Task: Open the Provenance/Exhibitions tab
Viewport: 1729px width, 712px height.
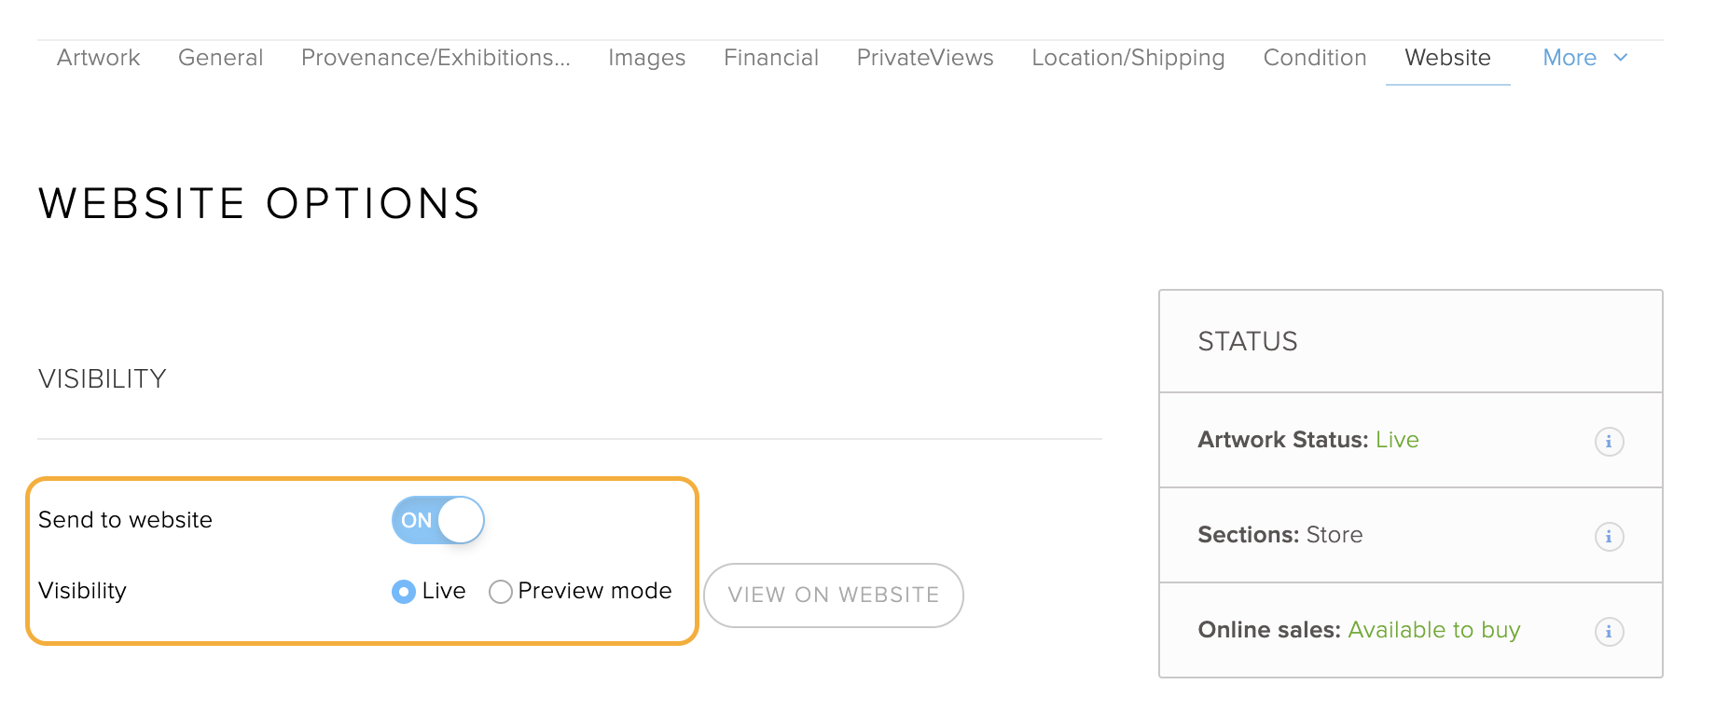Action: (x=436, y=58)
